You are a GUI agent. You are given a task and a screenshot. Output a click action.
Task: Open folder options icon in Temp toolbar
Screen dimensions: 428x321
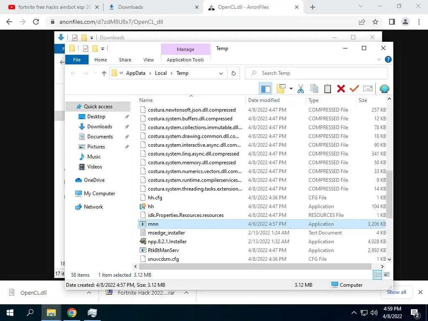(281, 89)
